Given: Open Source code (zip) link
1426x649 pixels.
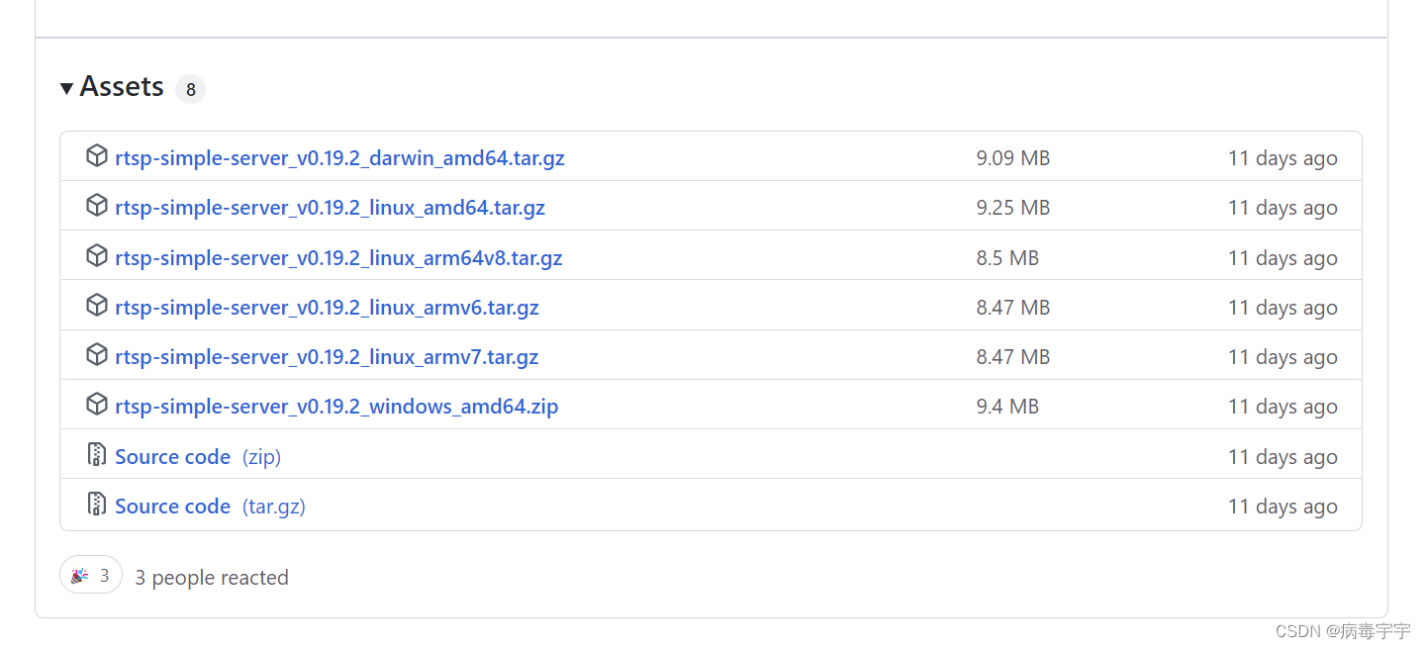Looking at the screenshot, I should [198, 456].
